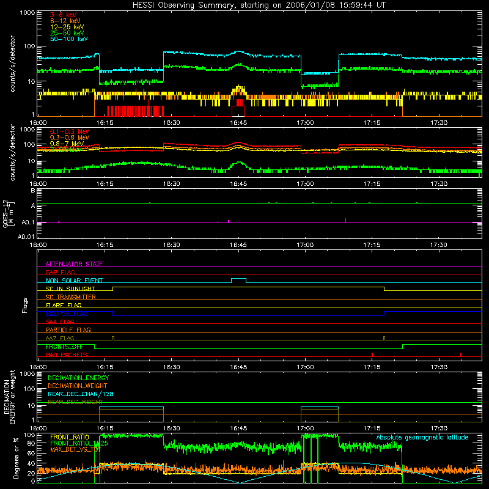The image size is (489, 489).
Task: Click the REAR_DEC_CHAN/128 legend label
Action: (81, 394)
